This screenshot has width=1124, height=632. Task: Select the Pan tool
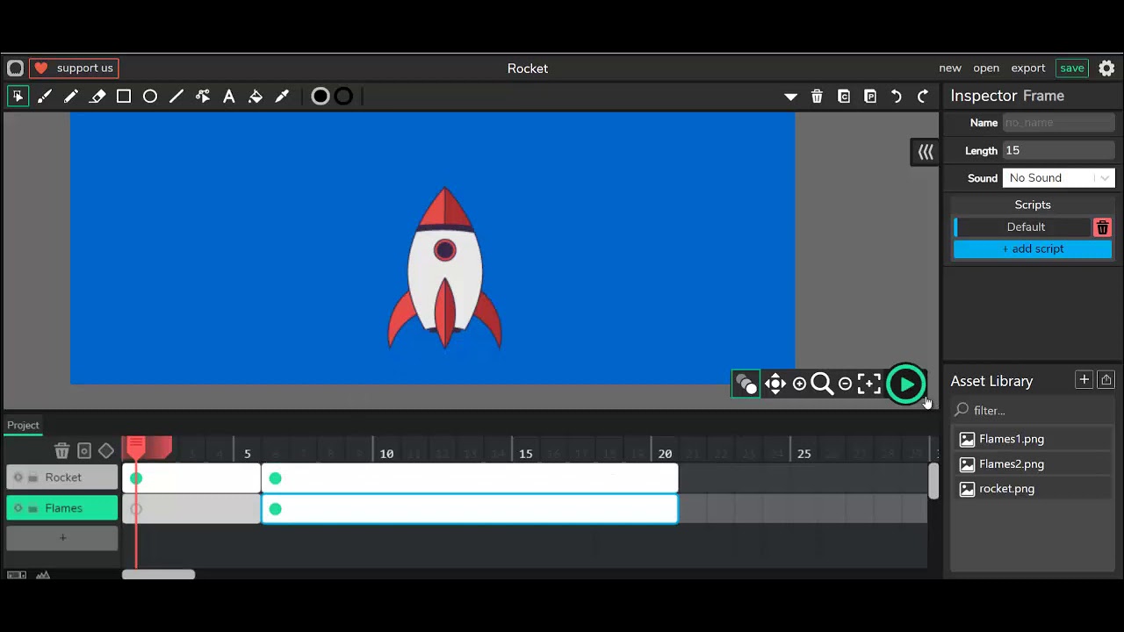point(775,384)
